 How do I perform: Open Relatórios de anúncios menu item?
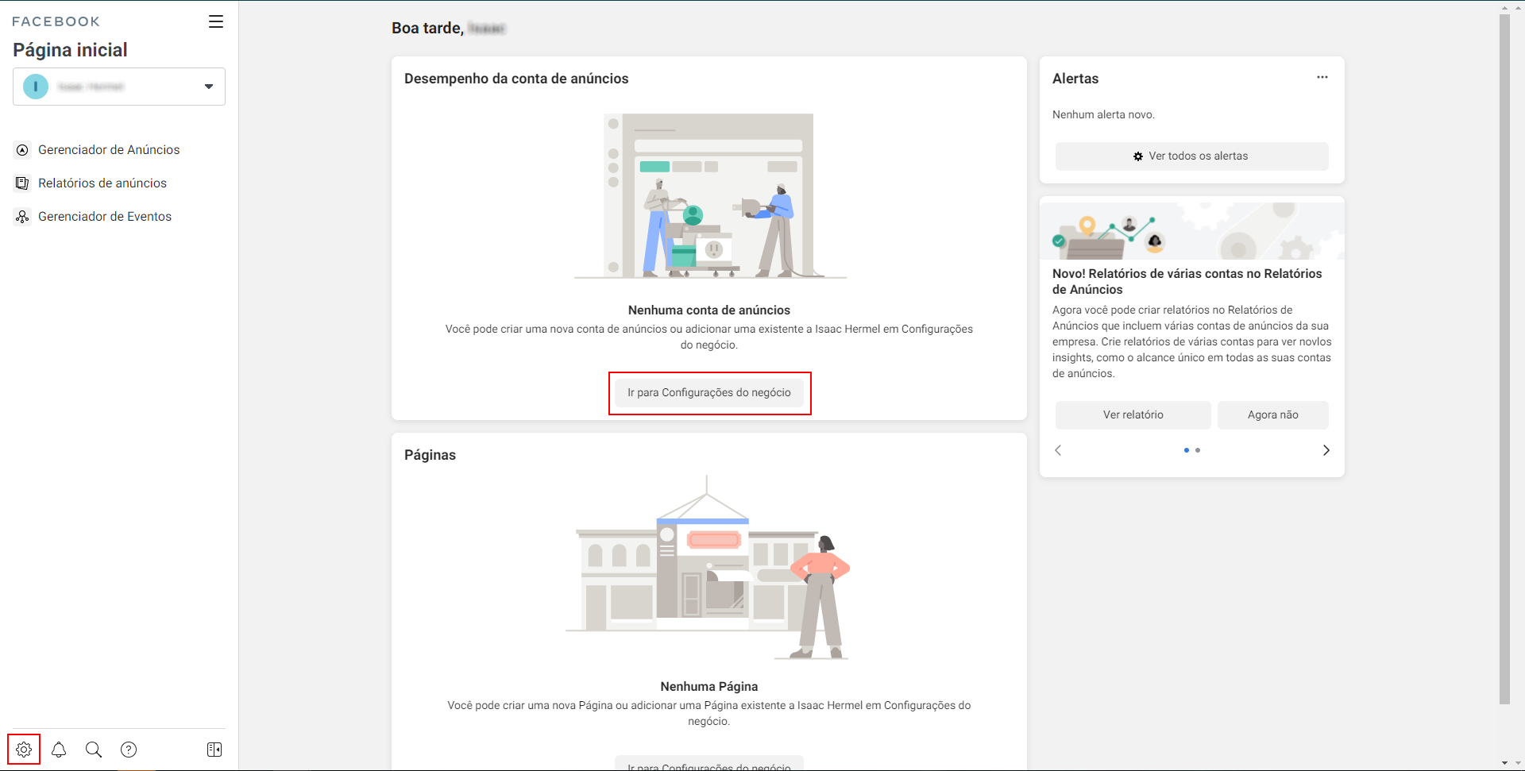pyautogui.click(x=102, y=183)
